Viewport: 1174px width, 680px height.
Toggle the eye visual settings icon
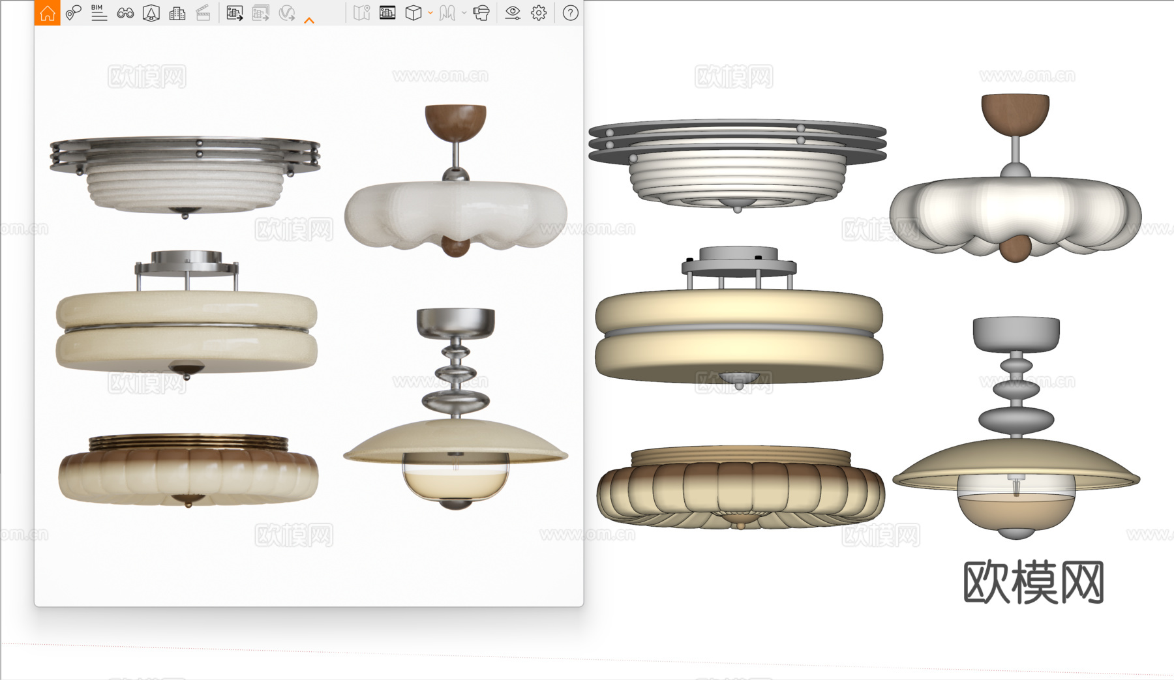[x=513, y=13]
